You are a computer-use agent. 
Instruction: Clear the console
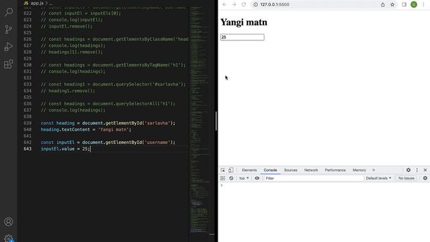pyautogui.click(x=231, y=178)
